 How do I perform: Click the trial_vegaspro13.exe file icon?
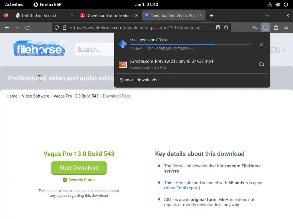click(123, 44)
